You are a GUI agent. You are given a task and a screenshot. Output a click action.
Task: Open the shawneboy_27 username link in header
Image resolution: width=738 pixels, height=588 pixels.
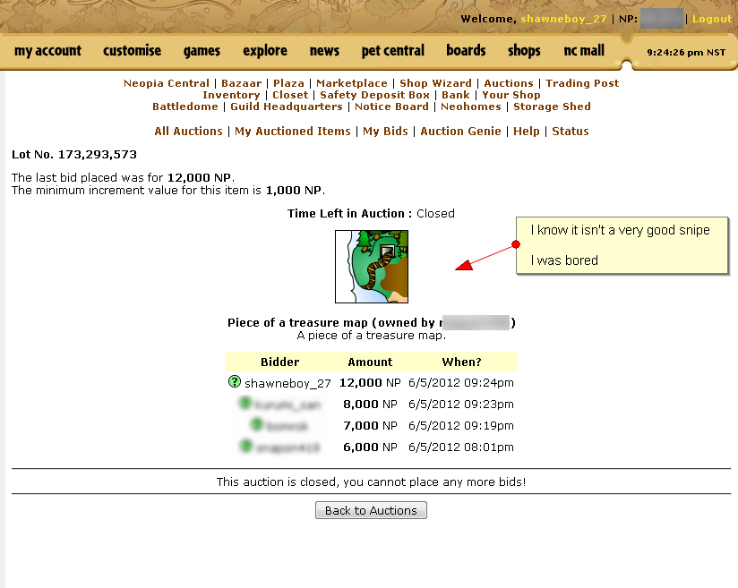pyautogui.click(x=563, y=19)
